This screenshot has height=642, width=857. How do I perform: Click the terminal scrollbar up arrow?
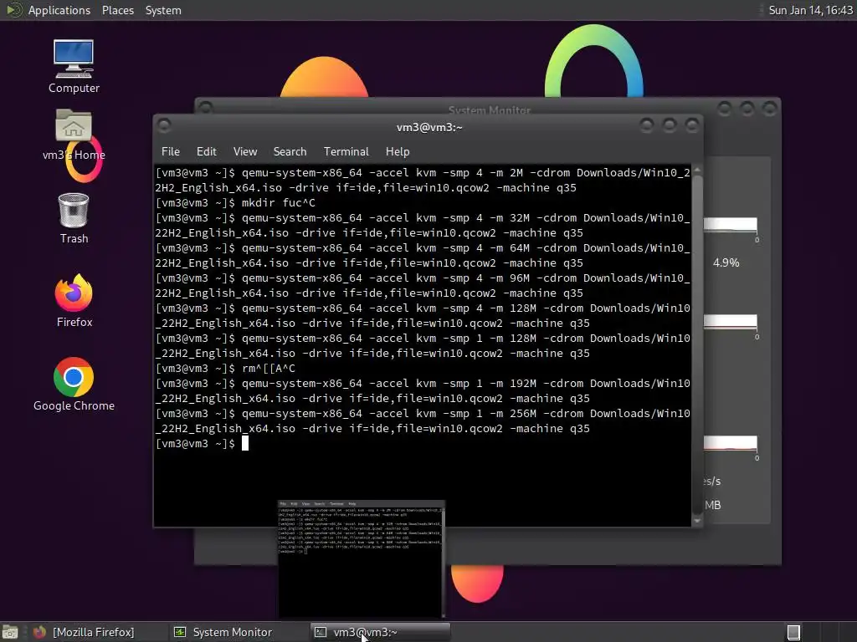point(697,171)
